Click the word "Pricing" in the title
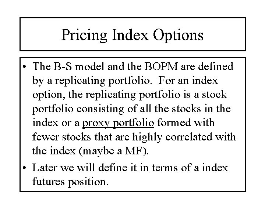265x198 pixels. 84,35
